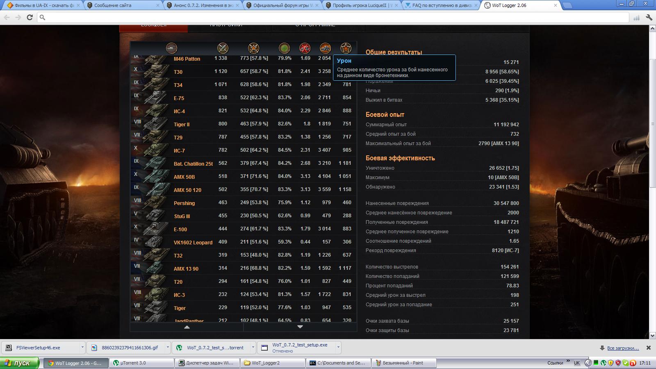Switch to the 'Официальный форум игры' tab

281,5
